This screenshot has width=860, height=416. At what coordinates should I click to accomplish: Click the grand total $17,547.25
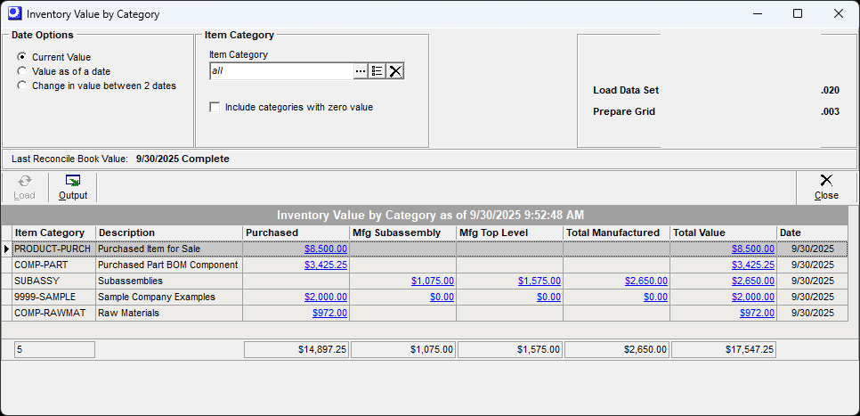(724, 349)
